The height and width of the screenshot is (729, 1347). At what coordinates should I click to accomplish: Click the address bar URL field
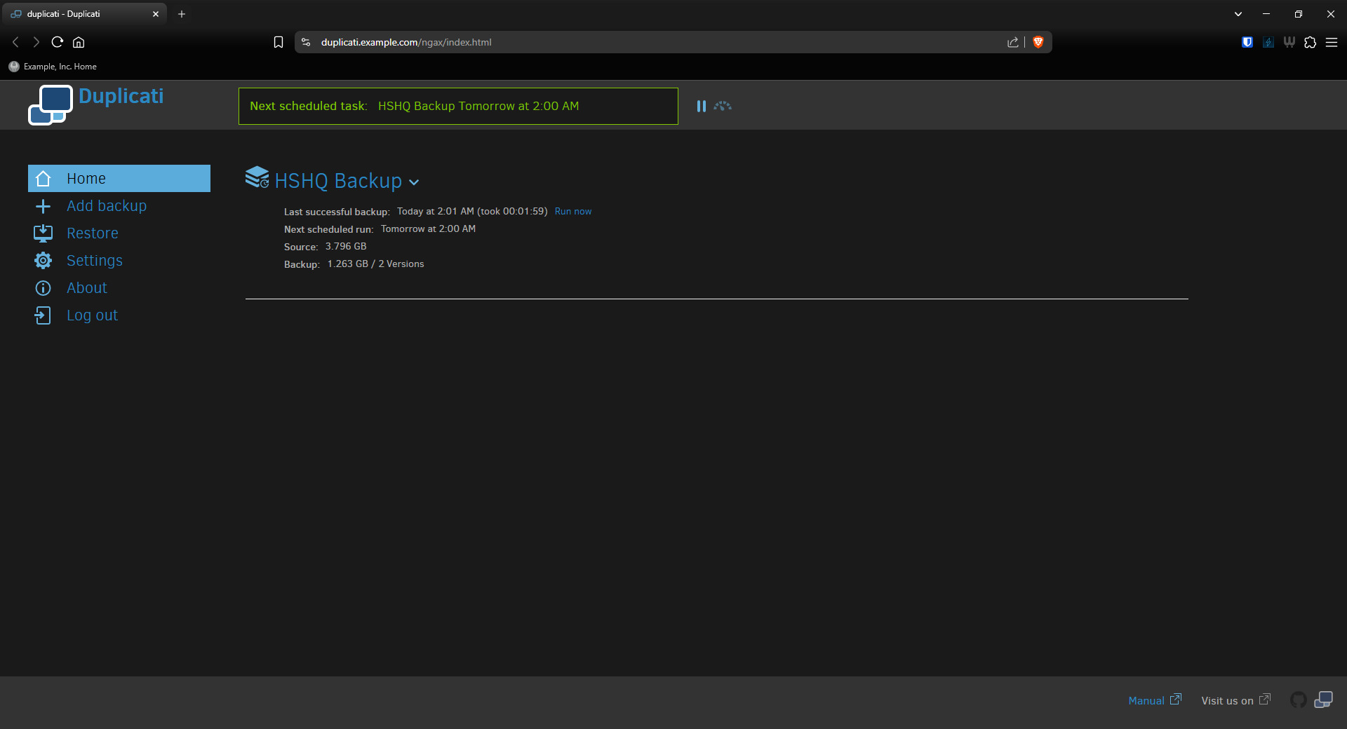[x=631, y=42]
